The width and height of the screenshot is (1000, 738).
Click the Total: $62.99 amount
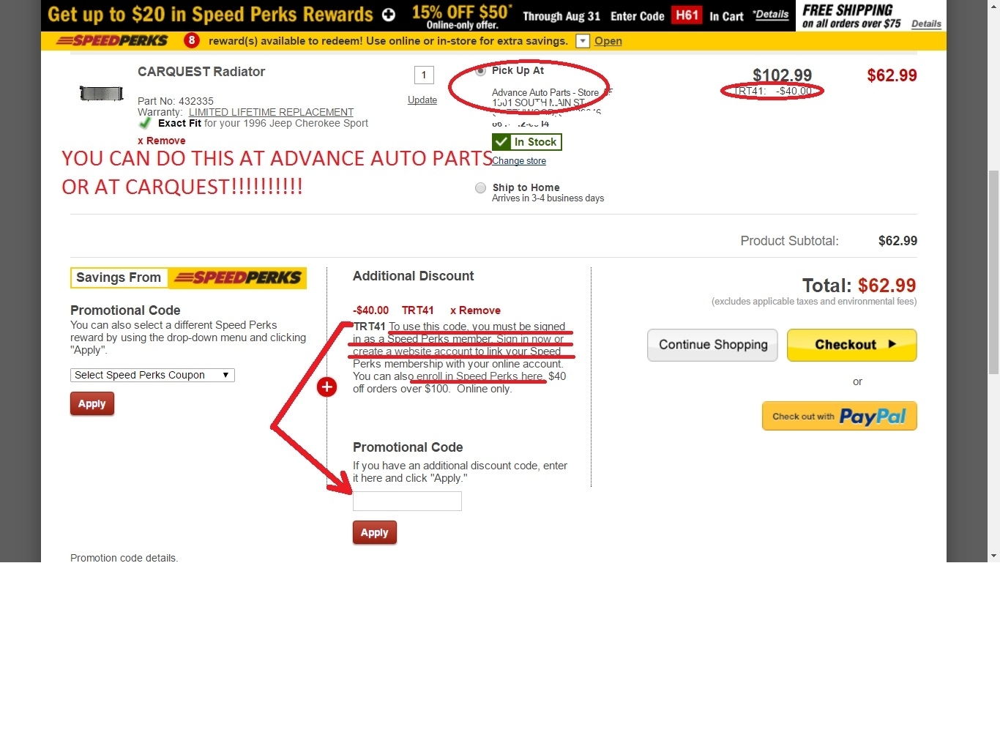coord(887,286)
